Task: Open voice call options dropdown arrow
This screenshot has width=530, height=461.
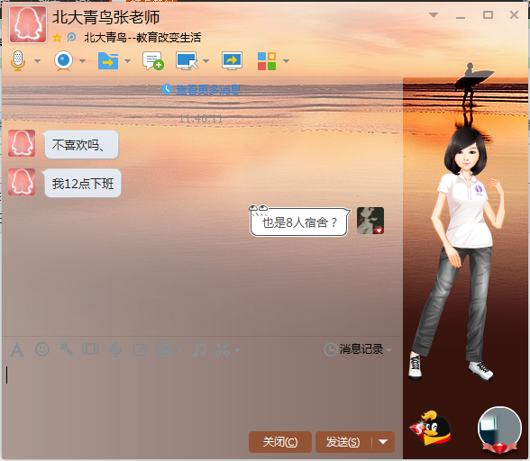Action: 38,61
